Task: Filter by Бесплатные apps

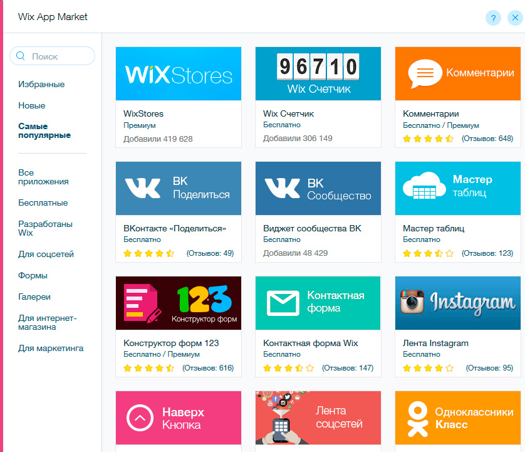Action: click(43, 202)
